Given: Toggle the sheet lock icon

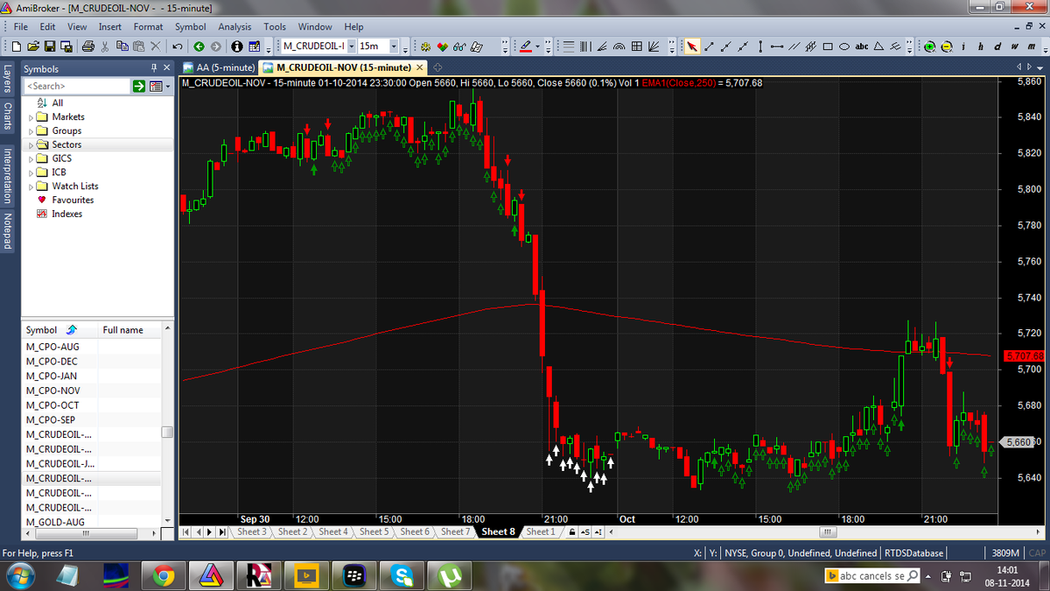Looking at the screenshot, I should pos(572,531).
